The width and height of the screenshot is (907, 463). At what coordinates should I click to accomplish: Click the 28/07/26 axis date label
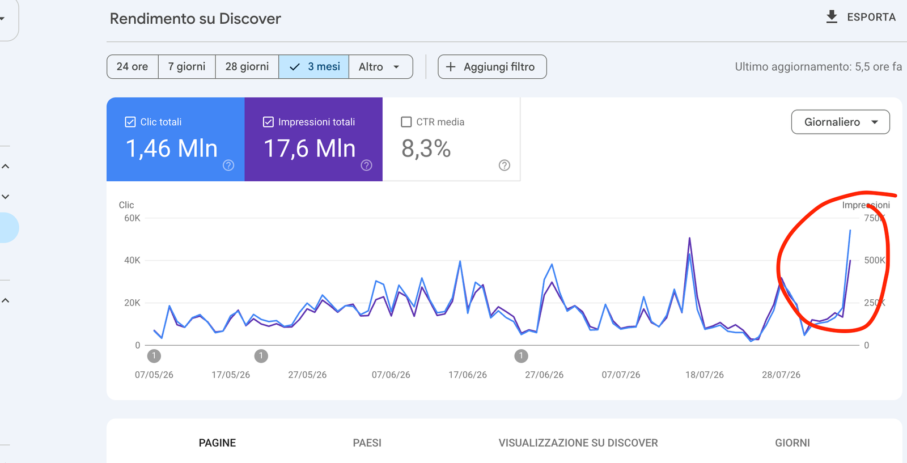(x=781, y=375)
